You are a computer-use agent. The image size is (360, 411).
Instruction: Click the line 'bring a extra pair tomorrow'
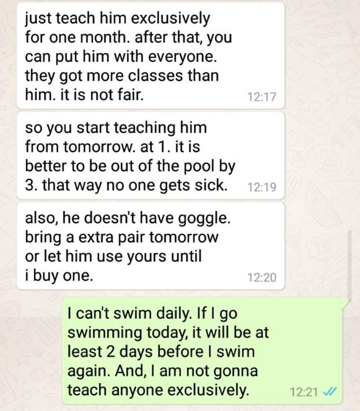121,237
